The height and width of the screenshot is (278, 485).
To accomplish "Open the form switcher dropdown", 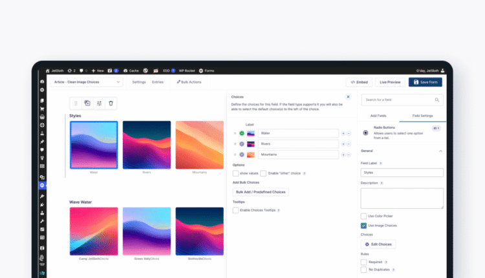I will tap(87, 82).
